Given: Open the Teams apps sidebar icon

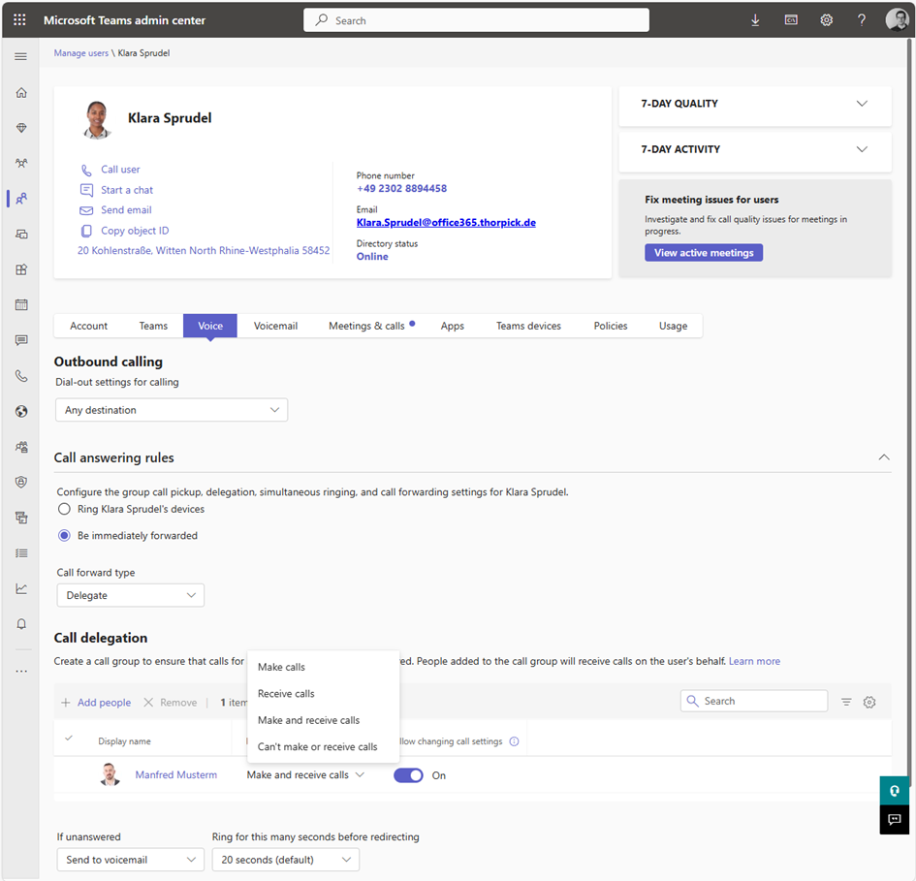Looking at the screenshot, I should (21, 269).
